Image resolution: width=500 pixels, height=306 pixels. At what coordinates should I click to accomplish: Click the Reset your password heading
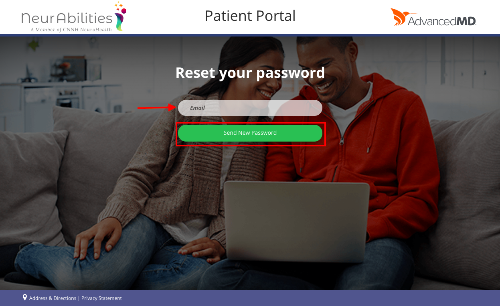click(250, 73)
